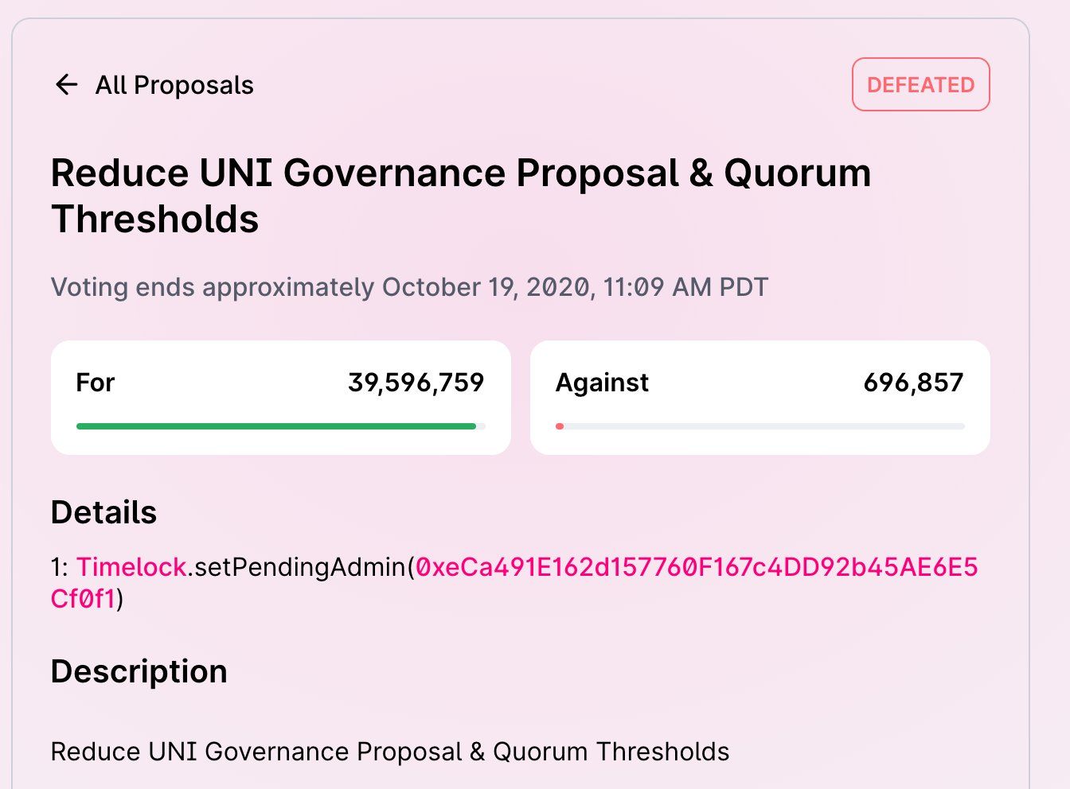Select the Against vote card
This screenshot has height=789, width=1070.
(x=760, y=397)
